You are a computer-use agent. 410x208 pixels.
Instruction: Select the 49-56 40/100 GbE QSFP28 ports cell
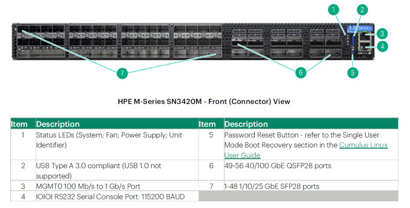click(x=278, y=165)
